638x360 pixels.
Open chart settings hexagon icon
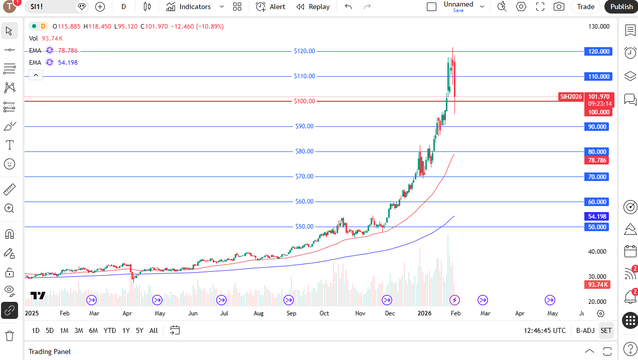coord(521,7)
